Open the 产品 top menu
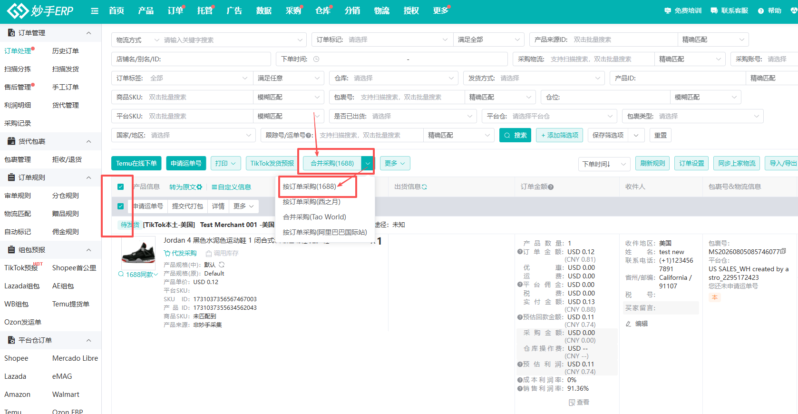Viewport: 798px width, 414px height. pyautogui.click(x=146, y=11)
